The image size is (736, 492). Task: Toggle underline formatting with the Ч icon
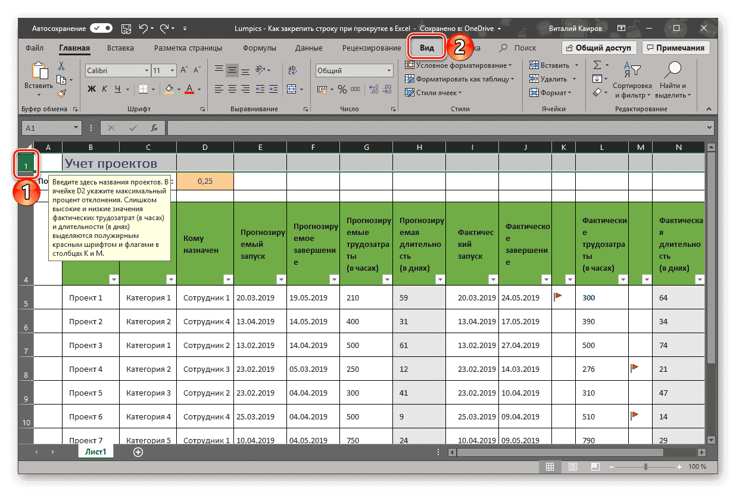(x=117, y=89)
